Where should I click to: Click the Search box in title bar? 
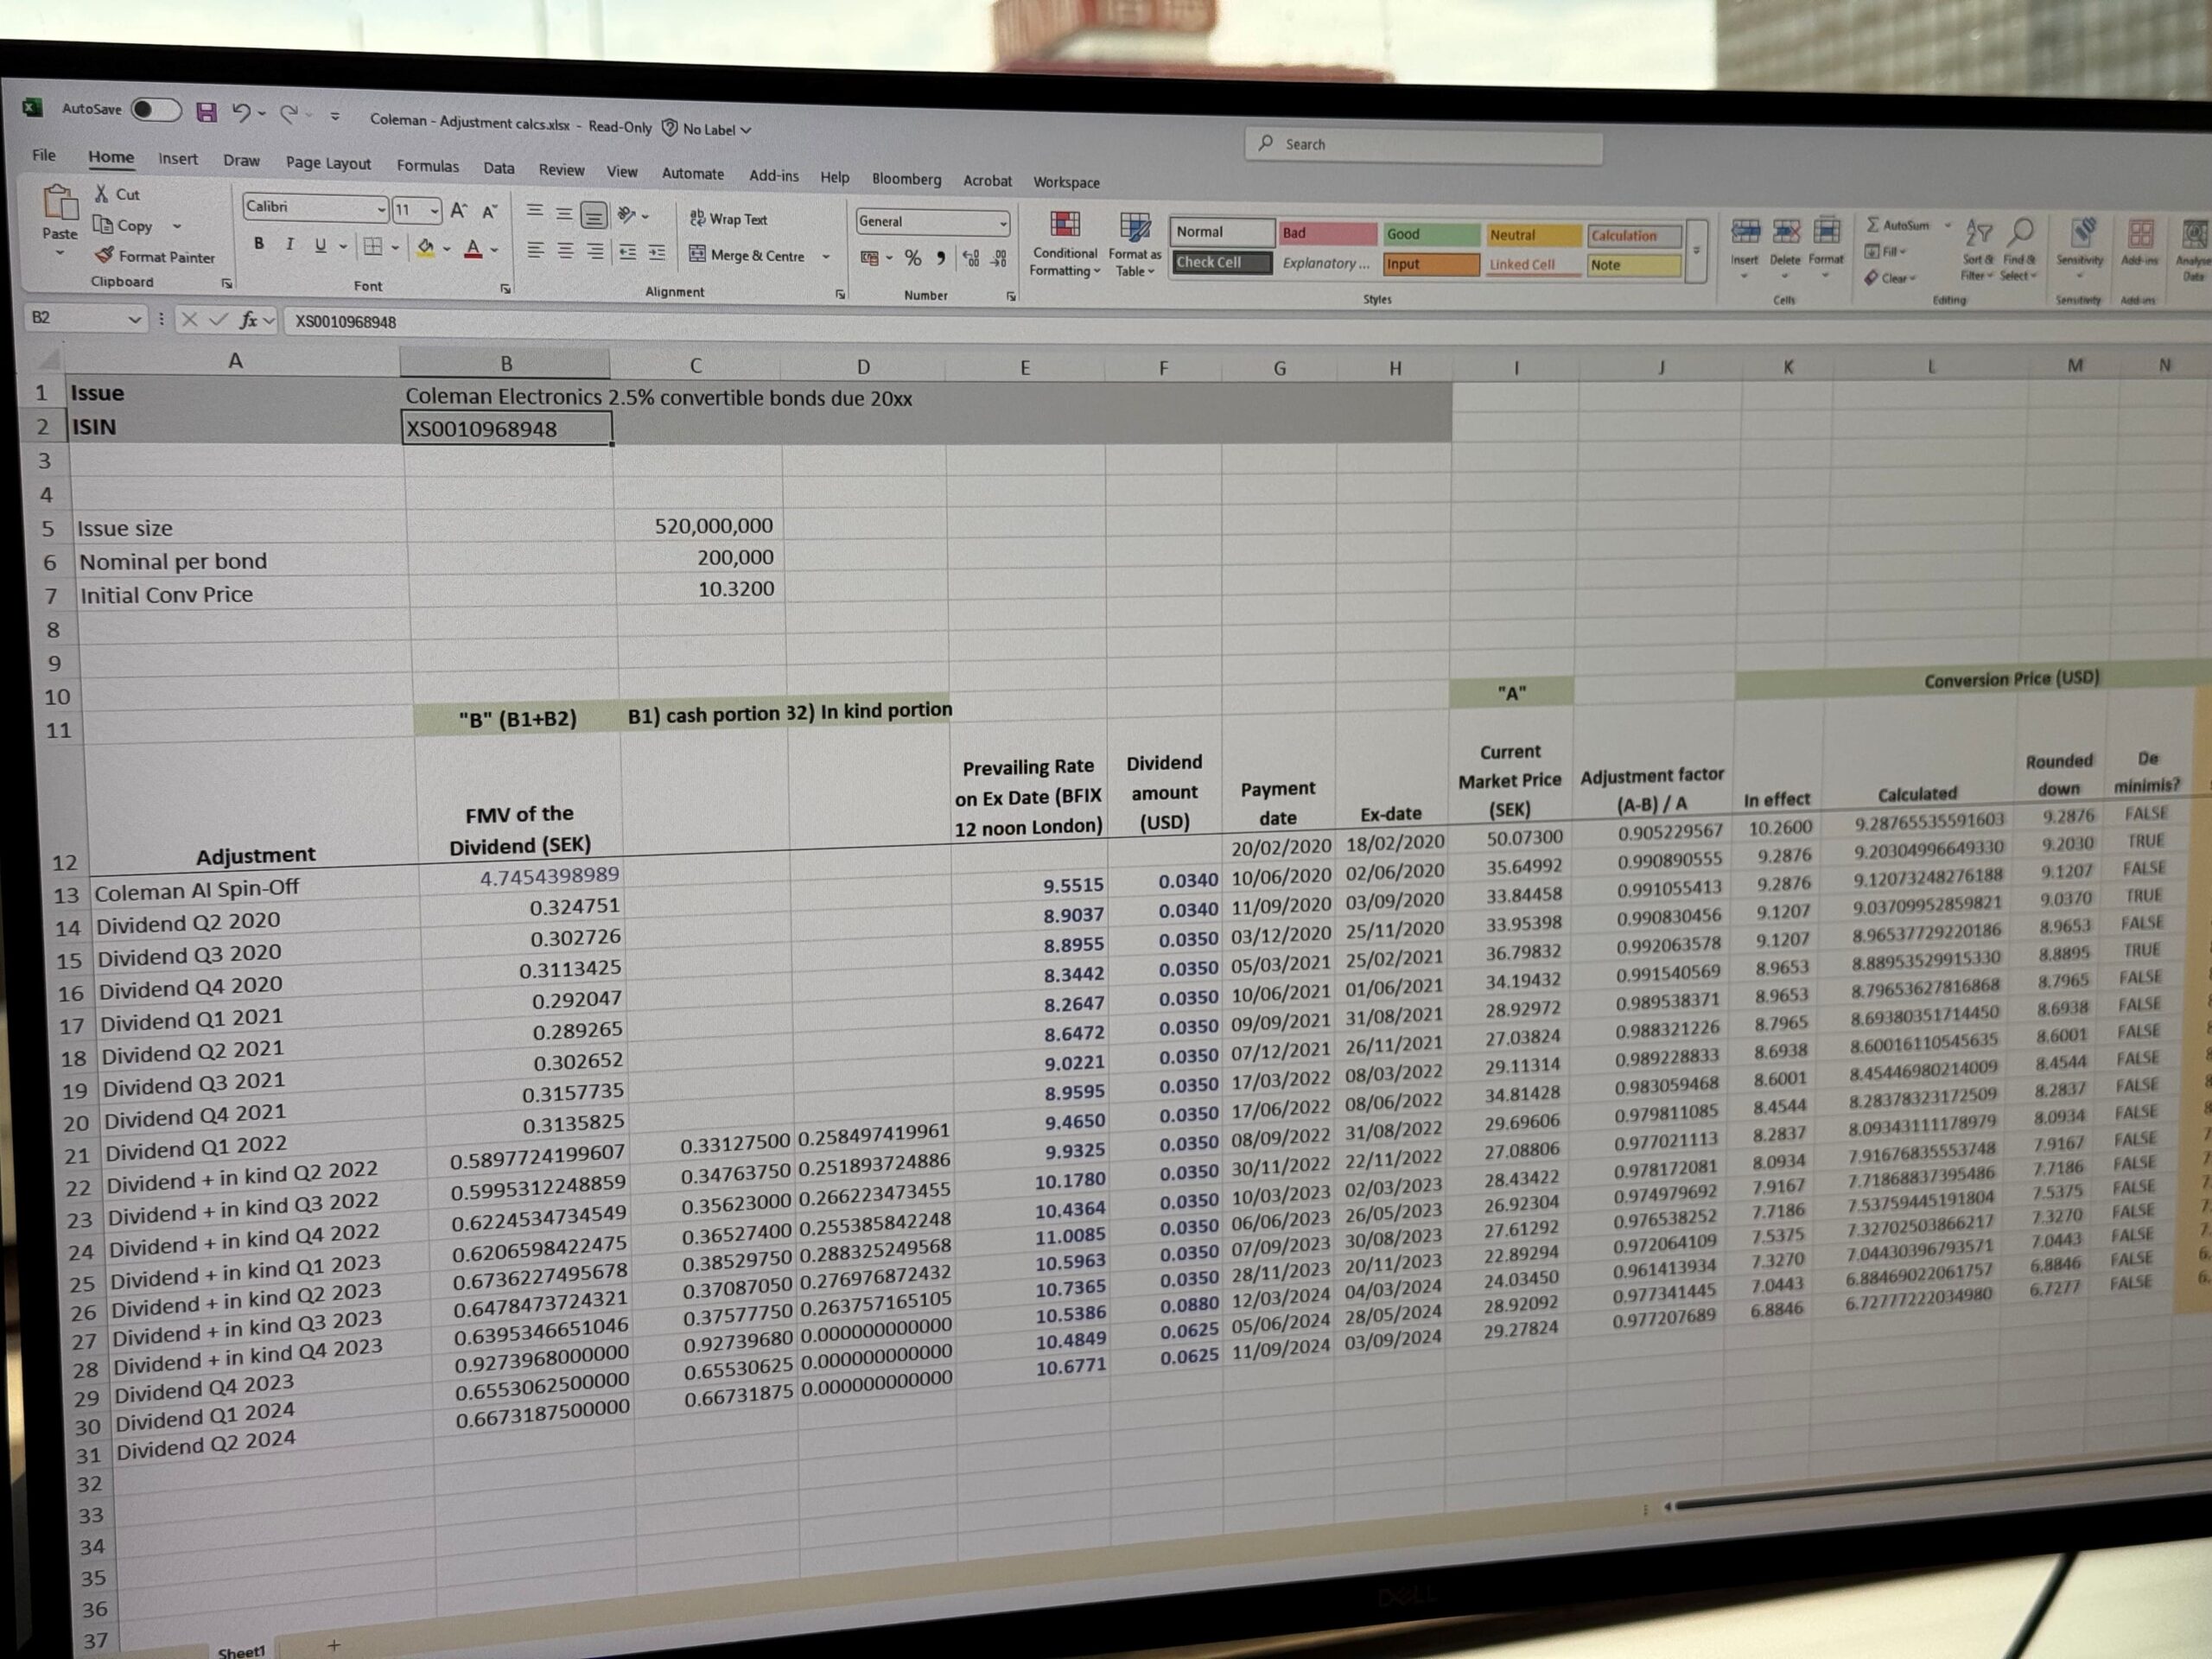coord(1423,146)
